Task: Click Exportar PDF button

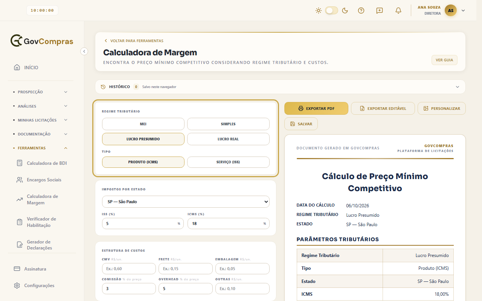Action: click(x=316, y=108)
